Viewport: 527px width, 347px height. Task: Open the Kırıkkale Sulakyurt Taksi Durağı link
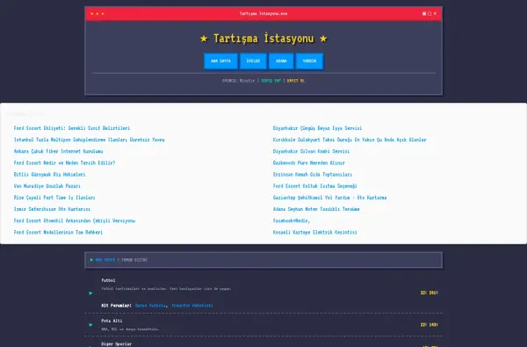350,140
